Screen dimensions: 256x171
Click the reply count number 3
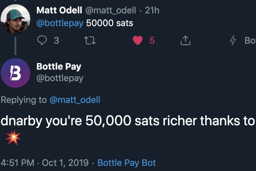tap(56, 40)
